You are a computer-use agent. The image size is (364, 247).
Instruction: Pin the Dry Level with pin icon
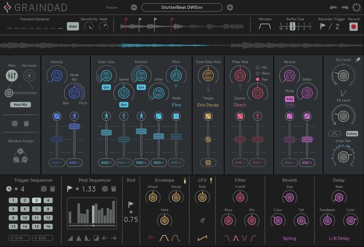point(358,60)
